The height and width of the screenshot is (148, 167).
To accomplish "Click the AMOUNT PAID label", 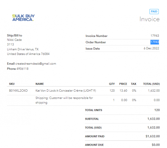I will click(95, 136).
